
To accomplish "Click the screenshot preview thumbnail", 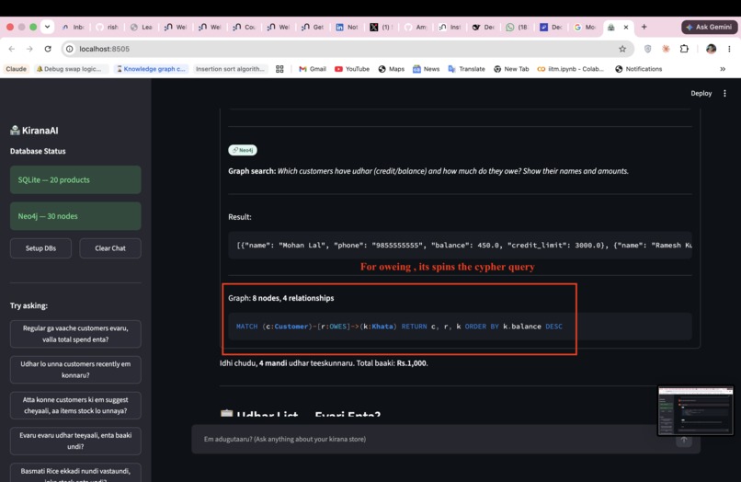I will (x=696, y=410).
